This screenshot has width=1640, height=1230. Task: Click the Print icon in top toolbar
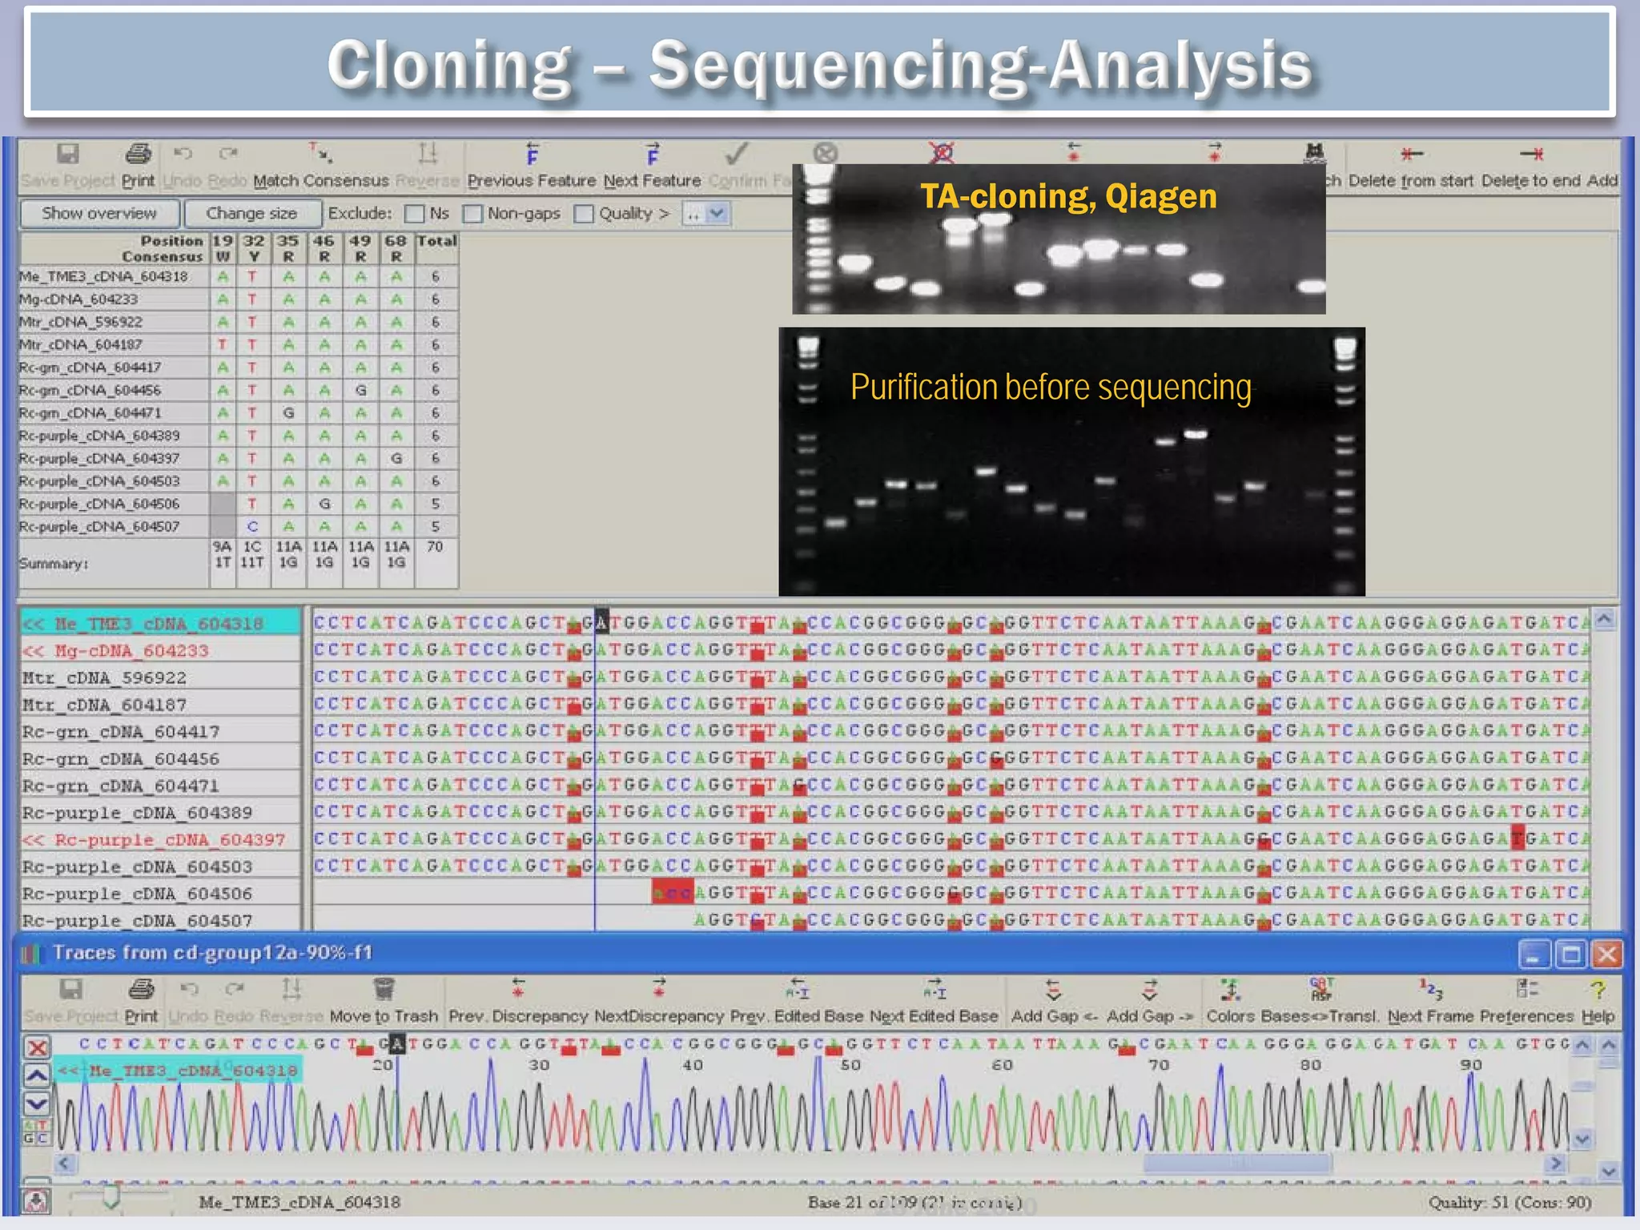pos(139,153)
